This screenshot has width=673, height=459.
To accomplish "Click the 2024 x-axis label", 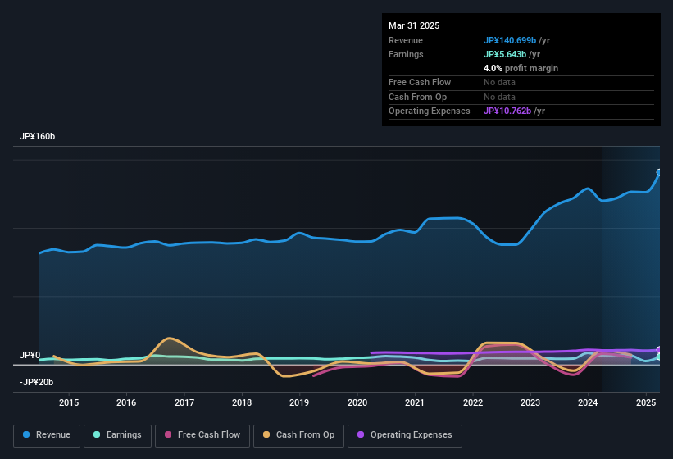I will tap(588, 402).
